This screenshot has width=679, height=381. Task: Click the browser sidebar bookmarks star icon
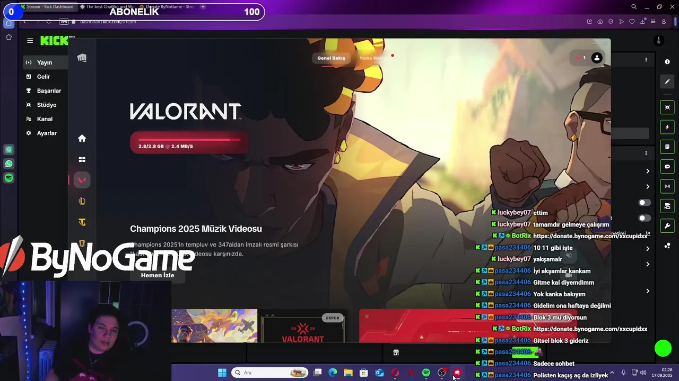pyautogui.click(x=9, y=37)
